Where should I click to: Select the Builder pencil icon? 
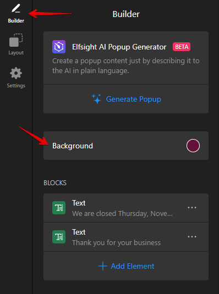click(x=16, y=9)
